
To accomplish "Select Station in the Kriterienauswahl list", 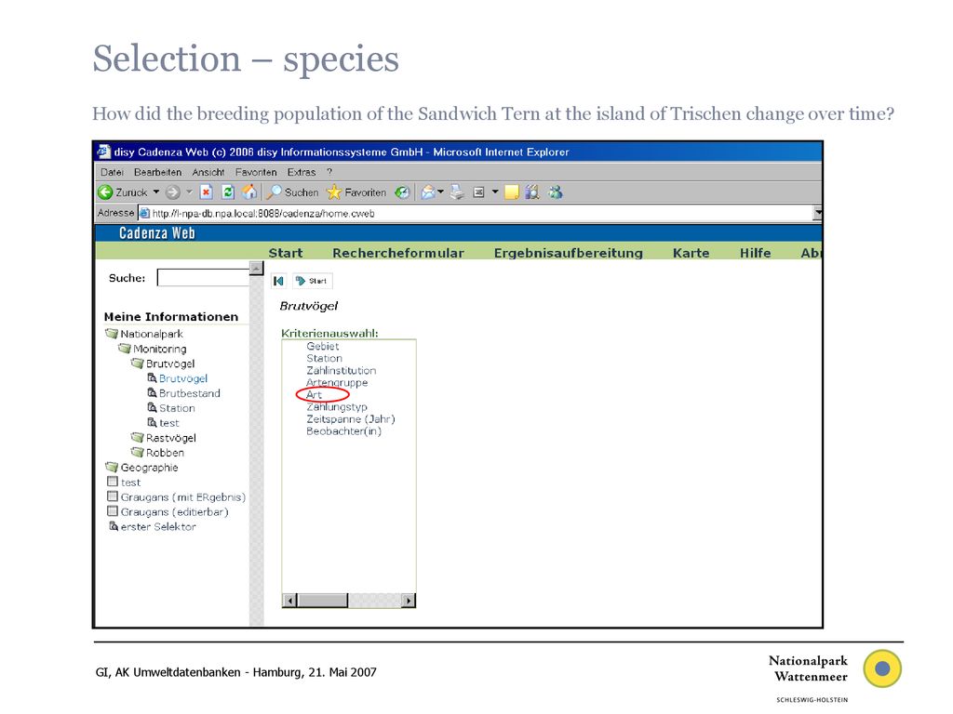I will pyautogui.click(x=324, y=358).
